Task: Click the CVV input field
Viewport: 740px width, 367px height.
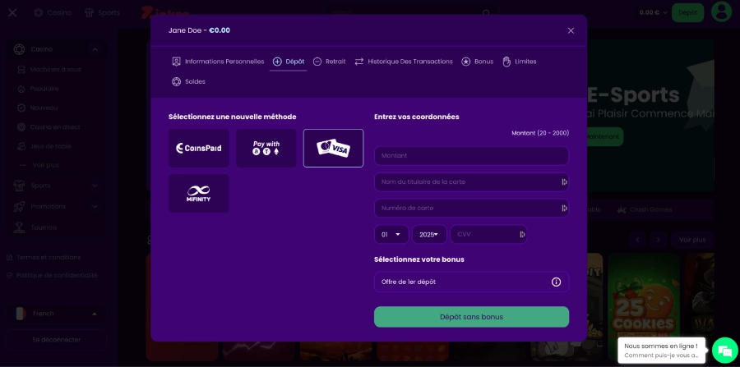Action: pyautogui.click(x=488, y=234)
